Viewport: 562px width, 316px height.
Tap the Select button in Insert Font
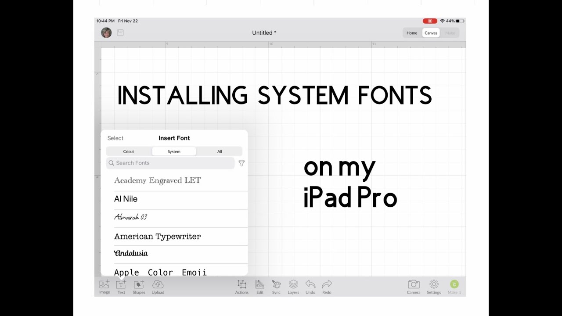coord(115,138)
